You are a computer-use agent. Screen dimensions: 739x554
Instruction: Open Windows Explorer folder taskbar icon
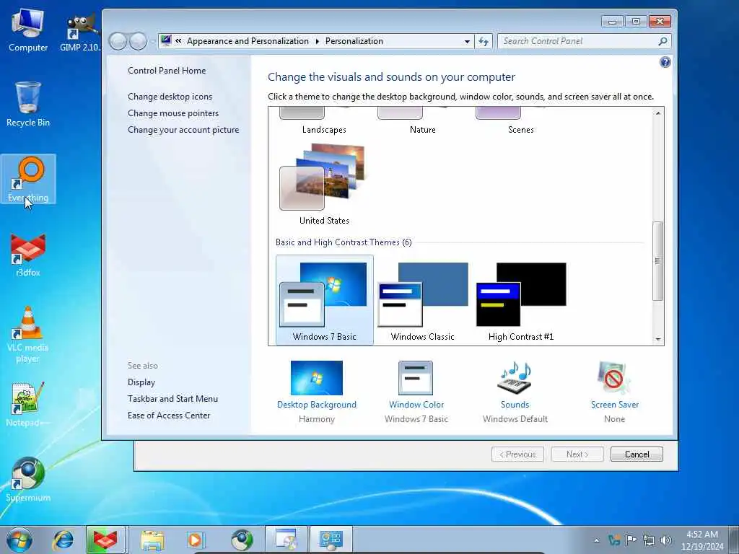click(152, 540)
